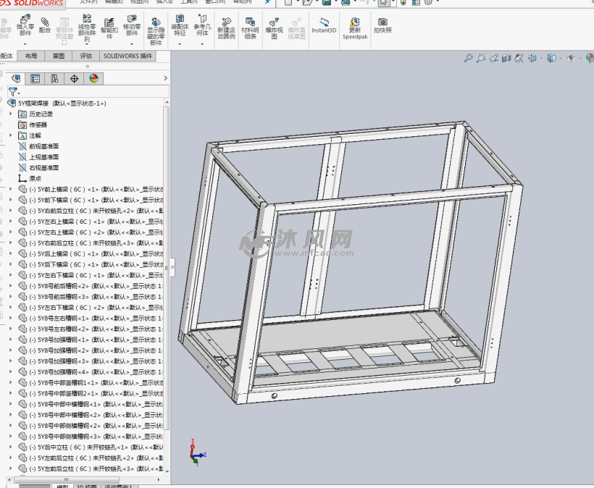Click the filter funnel icon in tree
Screen dimensions: 594x488
(13, 92)
